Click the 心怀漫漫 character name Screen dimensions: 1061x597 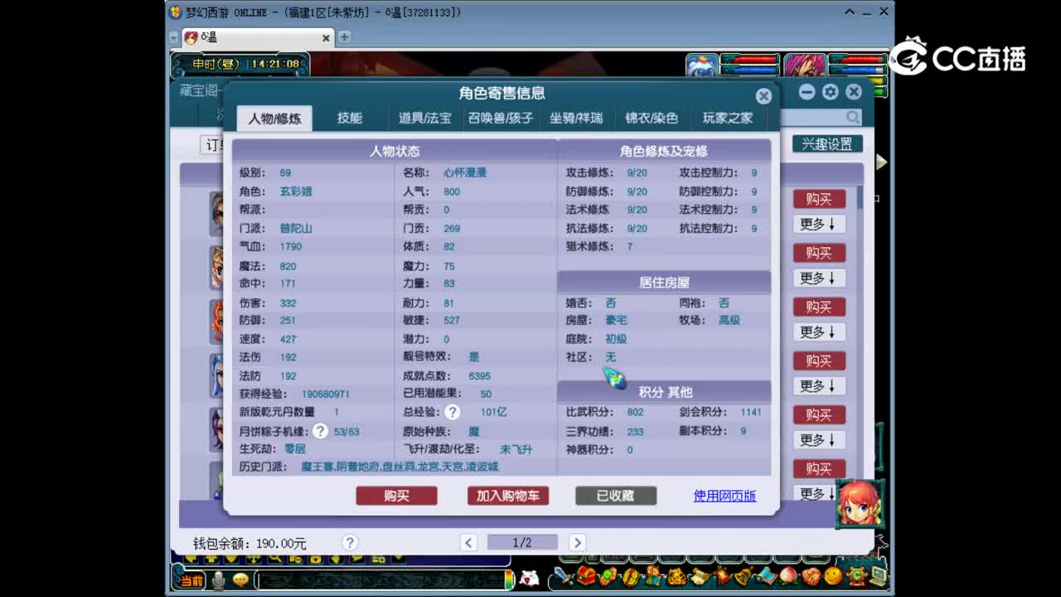click(x=465, y=172)
